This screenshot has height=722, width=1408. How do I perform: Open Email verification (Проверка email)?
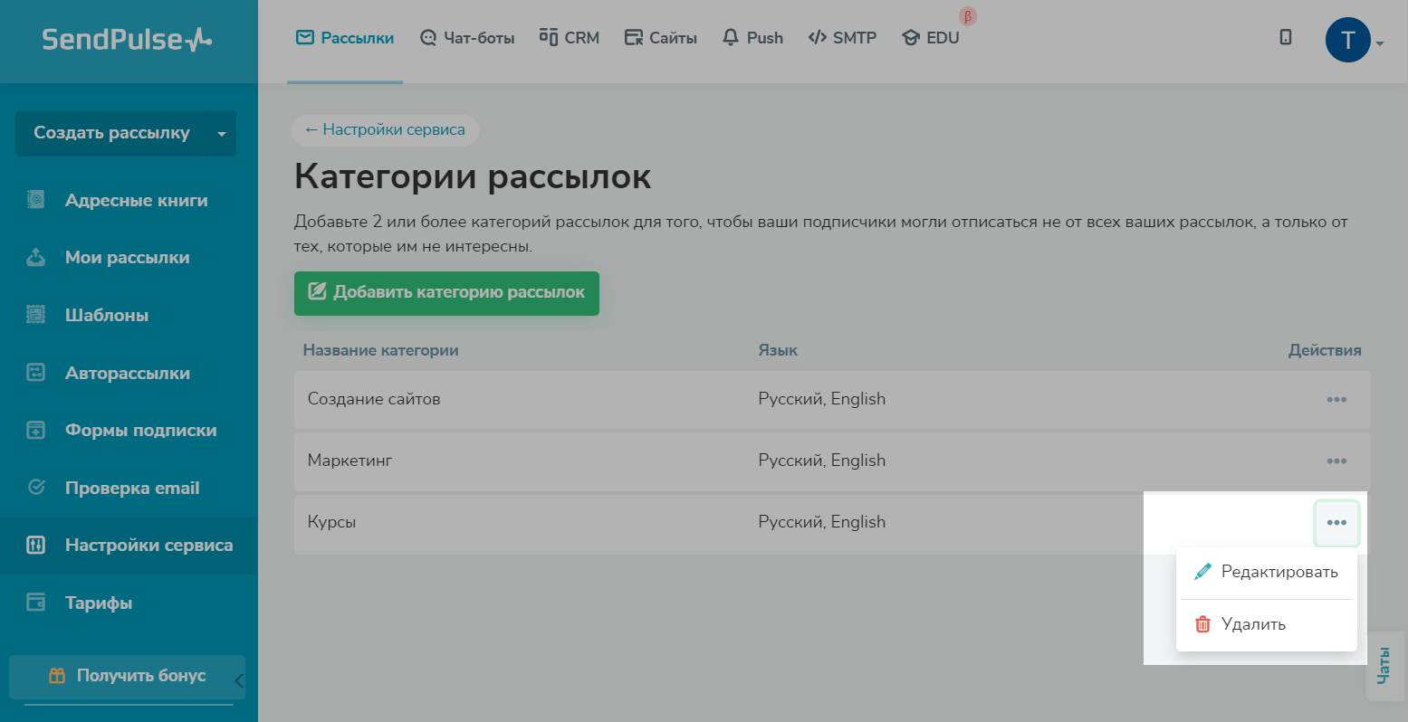click(131, 489)
